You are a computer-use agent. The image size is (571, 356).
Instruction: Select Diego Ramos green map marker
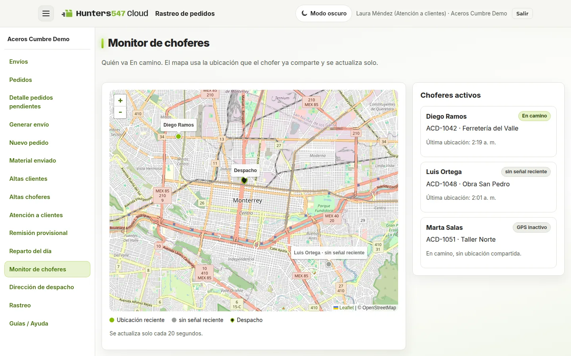pos(178,136)
